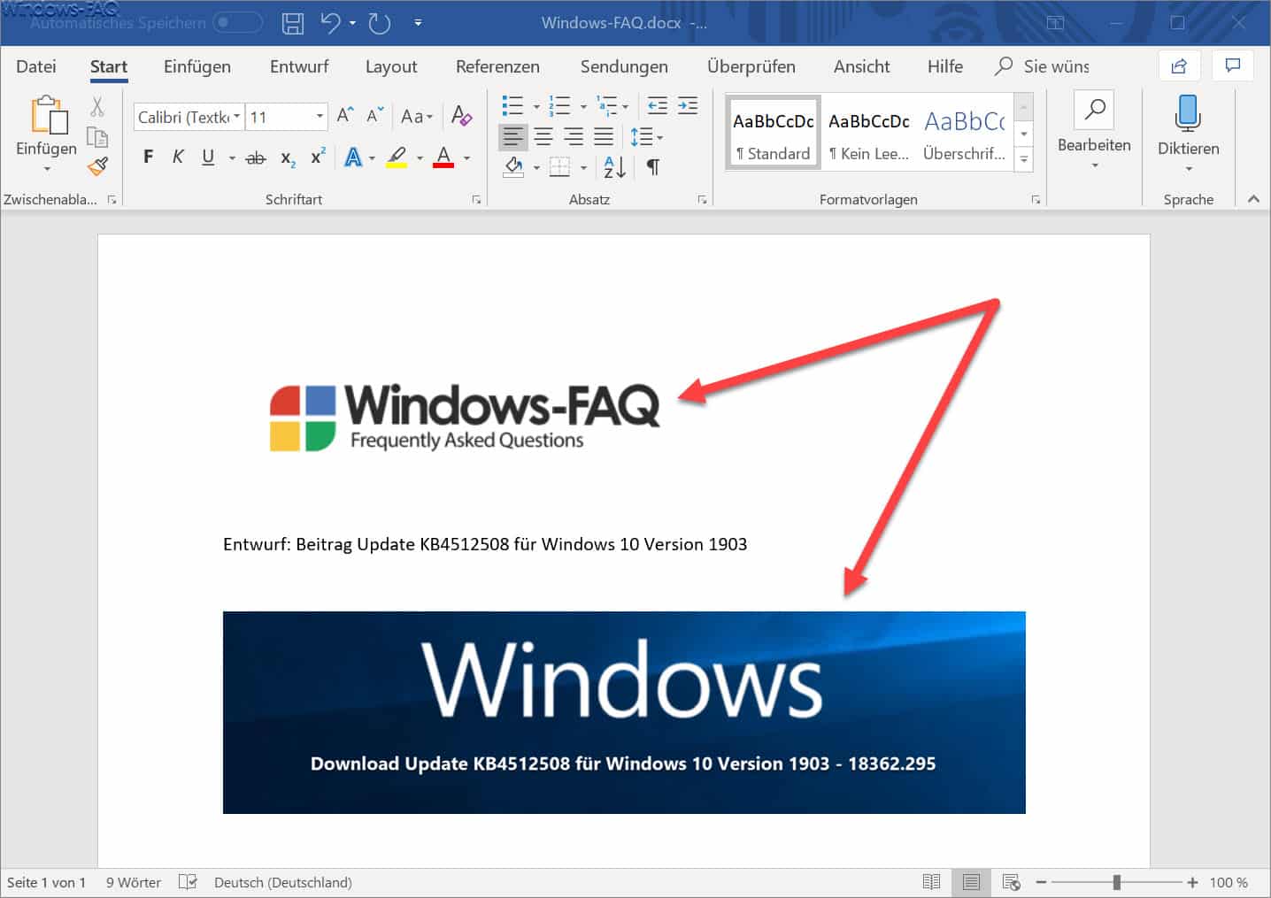Apply red font color
Image resolution: width=1271 pixels, height=898 pixels.
coord(443,157)
